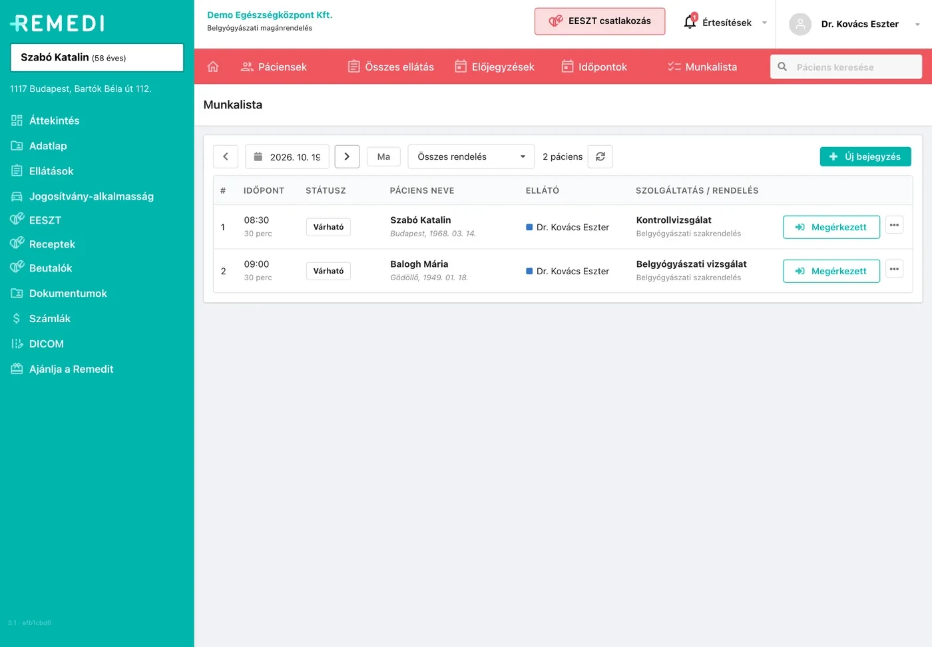The height and width of the screenshot is (647, 932).
Task: Click the Ma button
Action: [383, 156]
